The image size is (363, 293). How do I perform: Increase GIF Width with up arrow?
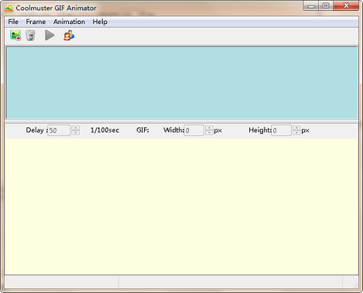pos(209,127)
